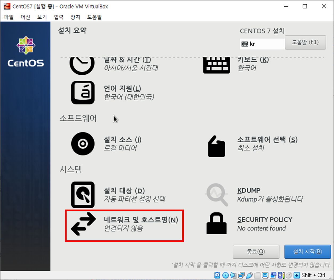Click the SECURITY POLICY label

[x=265, y=220]
